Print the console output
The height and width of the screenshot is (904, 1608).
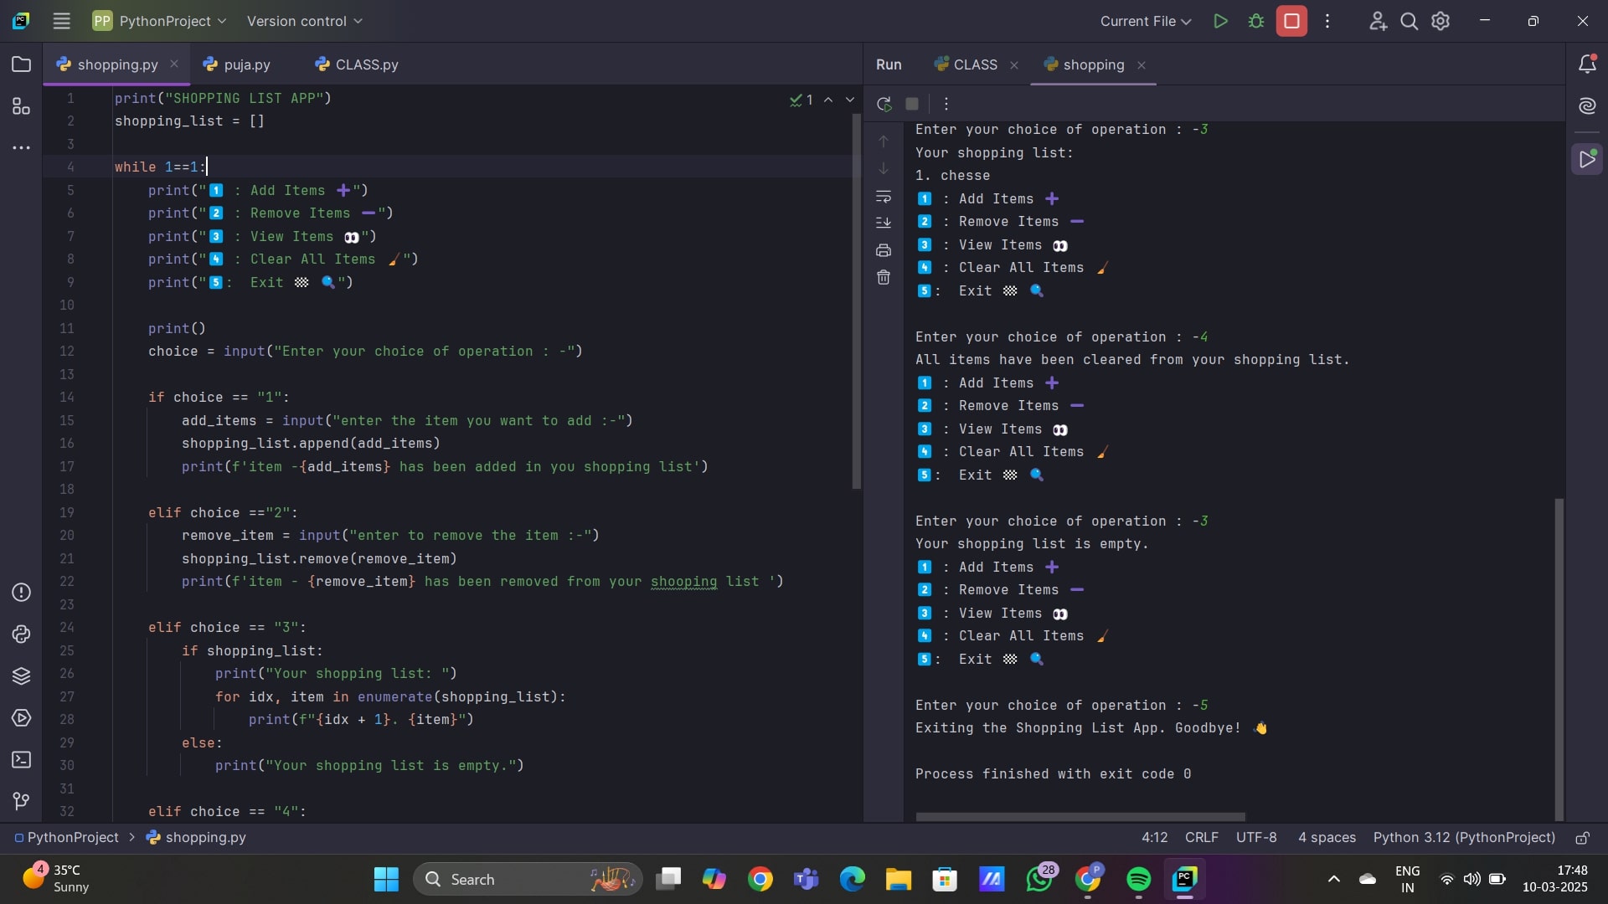[884, 249]
